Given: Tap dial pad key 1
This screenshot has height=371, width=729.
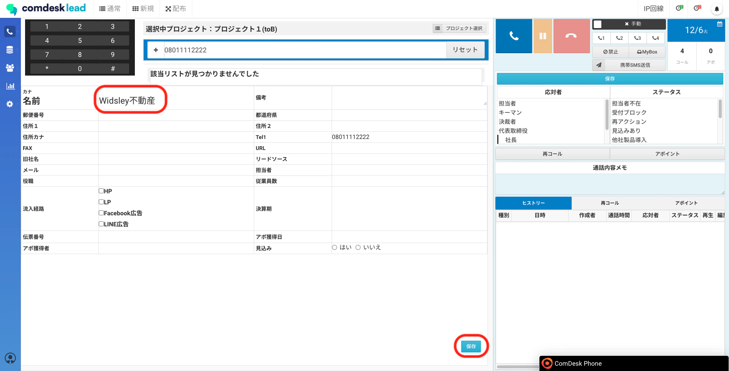Looking at the screenshot, I should (x=47, y=27).
